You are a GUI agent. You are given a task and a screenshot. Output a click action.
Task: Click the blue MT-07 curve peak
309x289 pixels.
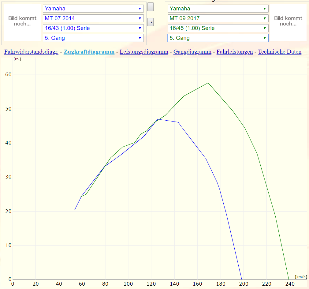(x=158, y=119)
